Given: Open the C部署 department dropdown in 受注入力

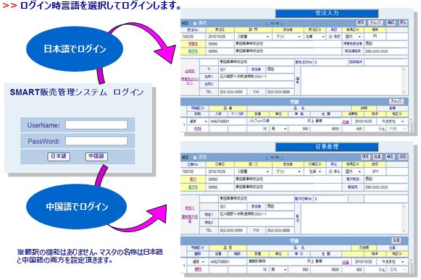Looking at the screenshot, I should click(x=253, y=37).
